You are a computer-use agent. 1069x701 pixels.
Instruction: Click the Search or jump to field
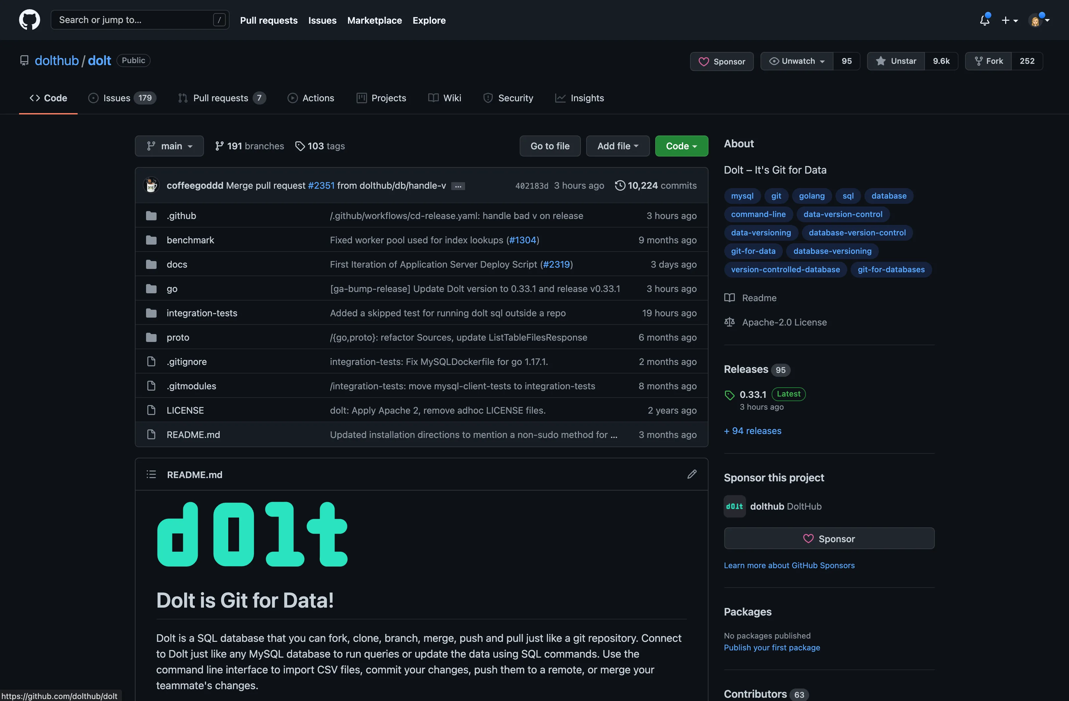(x=135, y=19)
